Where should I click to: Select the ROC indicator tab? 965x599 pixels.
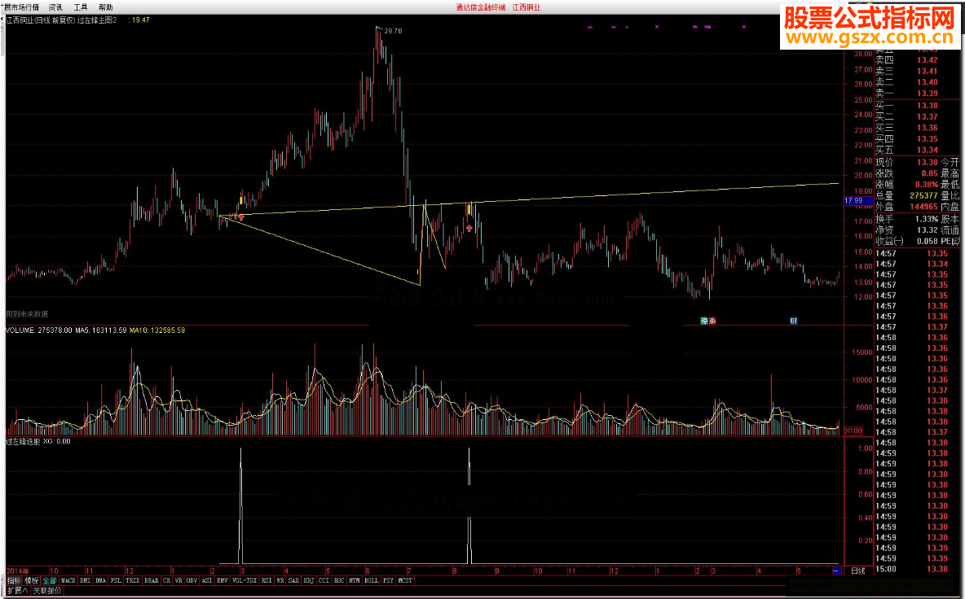pos(339,580)
